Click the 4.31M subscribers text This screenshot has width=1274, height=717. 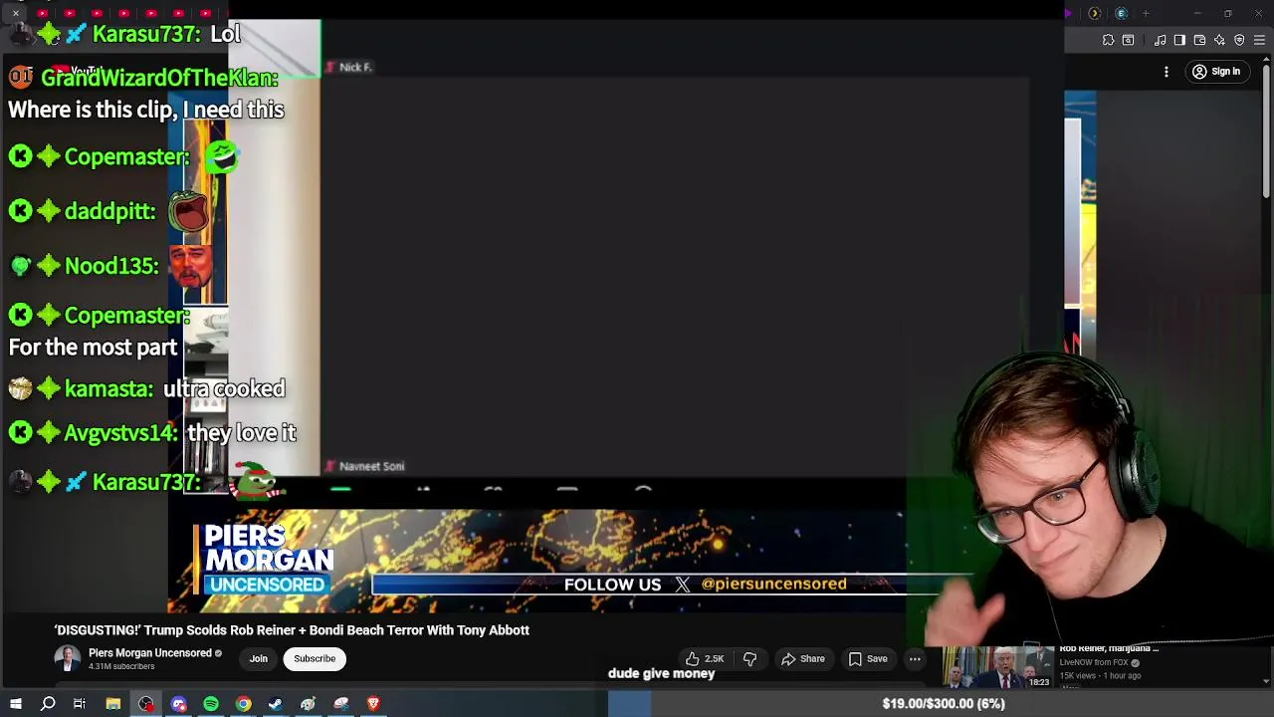click(x=121, y=666)
